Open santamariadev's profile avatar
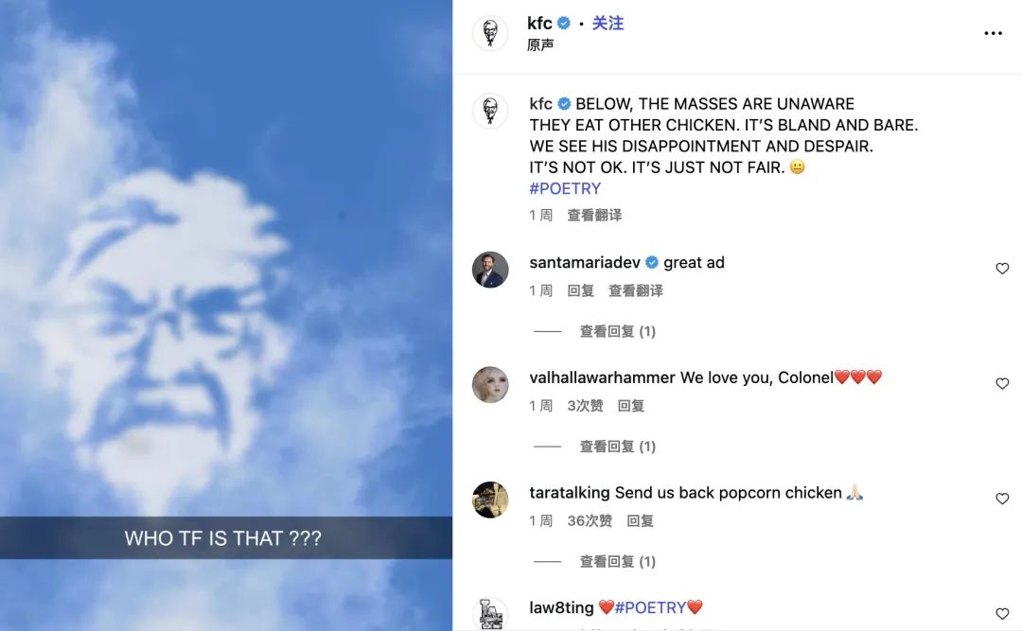This screenshot has height=631, width=1022. click(x=490, y=270)
